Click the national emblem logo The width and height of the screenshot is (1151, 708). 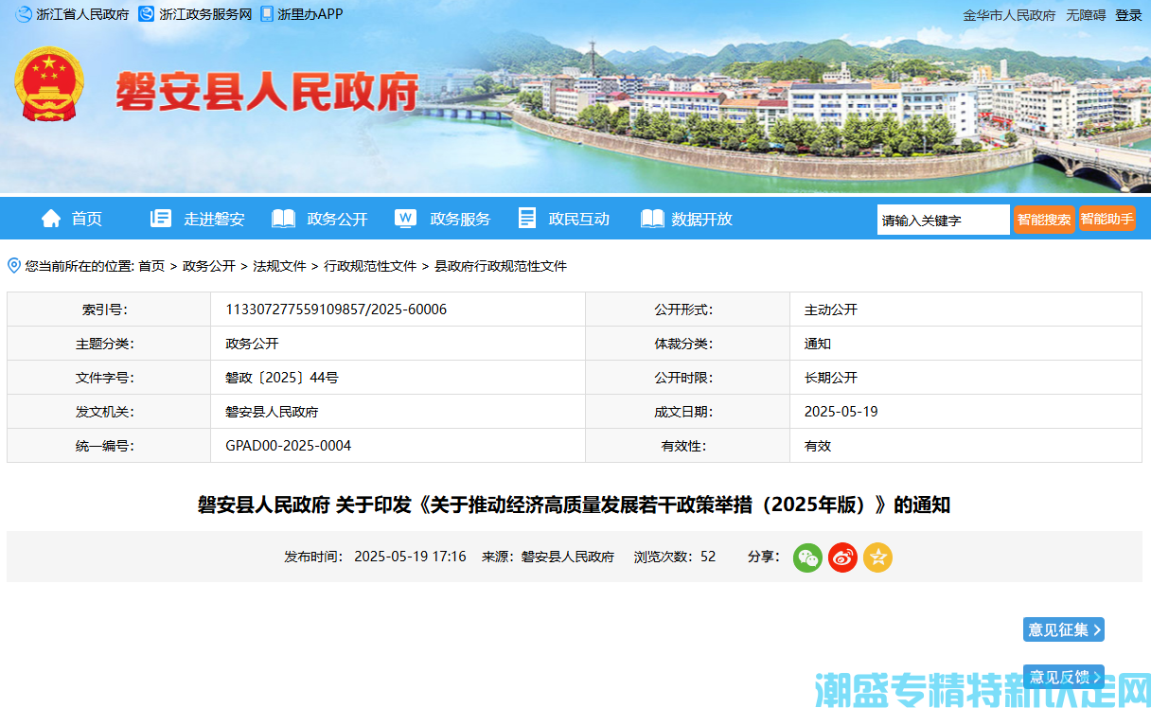pyautogui.click(x=49, y=84)
